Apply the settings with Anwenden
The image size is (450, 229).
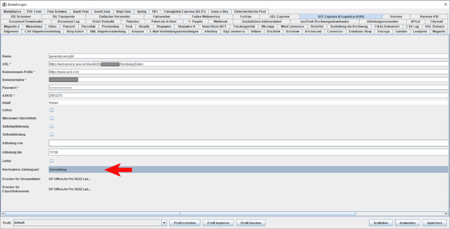coord(407,223)
